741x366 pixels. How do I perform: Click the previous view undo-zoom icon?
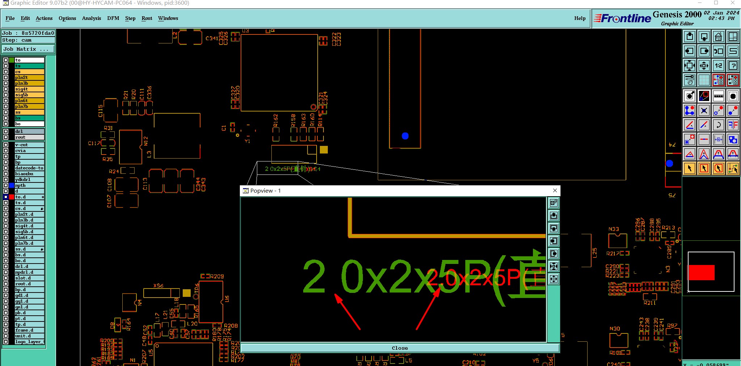(719, 51)
